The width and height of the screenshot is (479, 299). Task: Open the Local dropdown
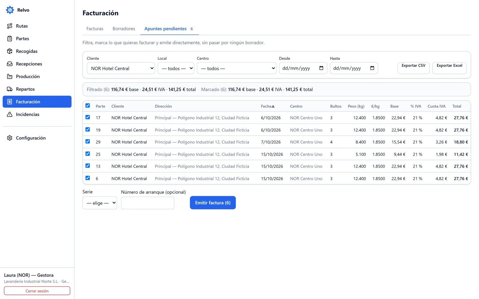tap(176, 68)
